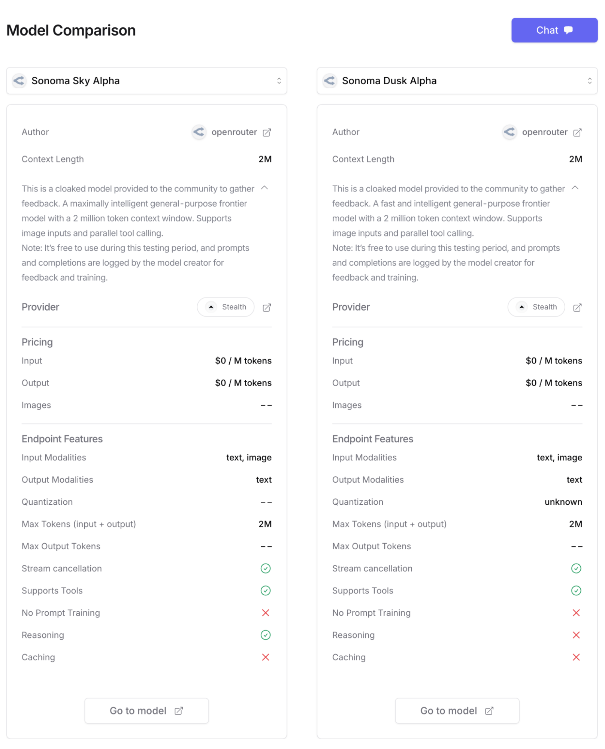Click the Caching cross icon for Sonoma Dusk Alpha
The image size is (605, 749).
pyautogui.click(x=576, y=657)
